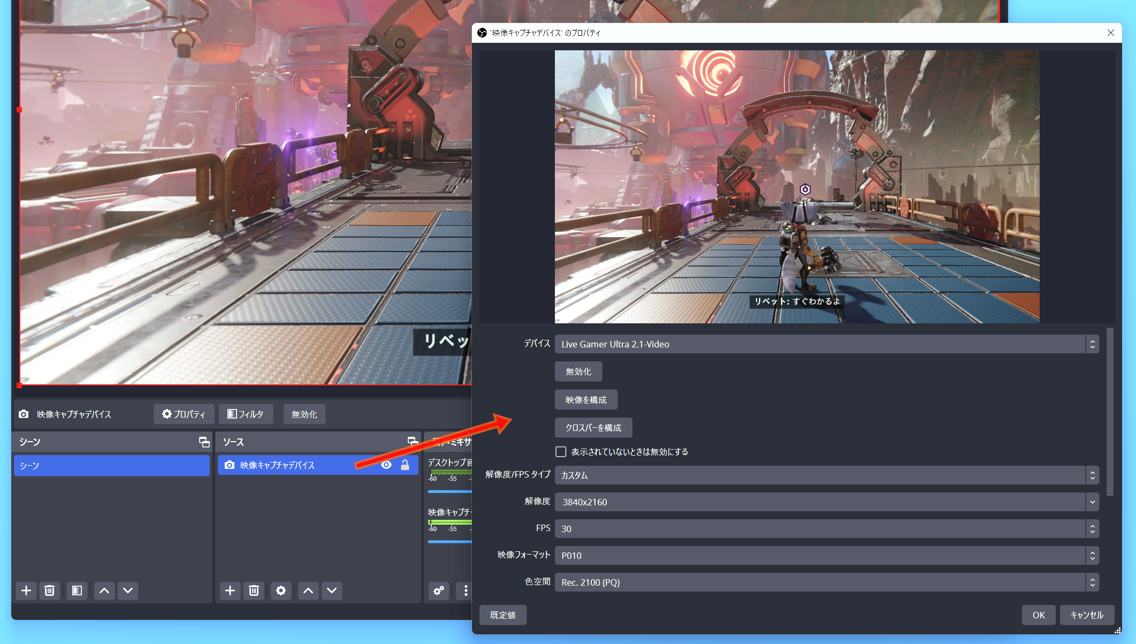This screenshot has height=644, width=1136.
Task: Close the properties dialog window
Action: coord(1111,33)
